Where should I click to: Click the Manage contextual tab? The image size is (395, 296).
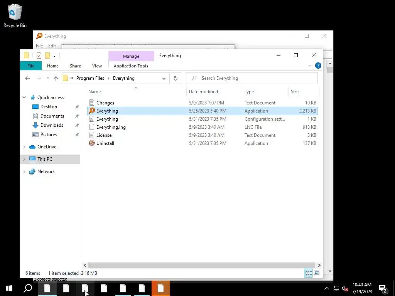coord(131,56)
